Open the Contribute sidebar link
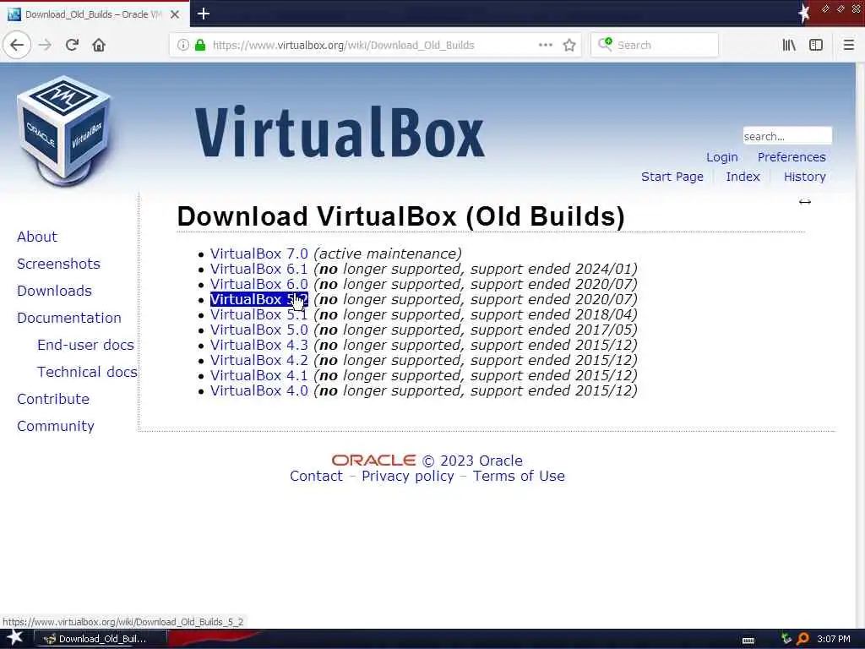865x649 pixels. (x=53, y=399)
